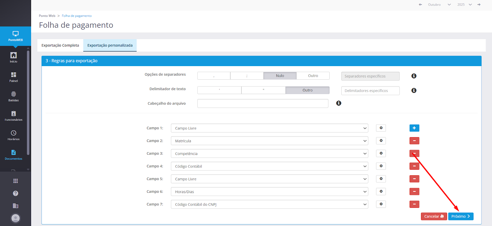Open Campo 7 dropdown Código Contábil do CNPJ
The width and height of the screenshot is (492, 226).
pyautogui.click(x=269, y=204)
